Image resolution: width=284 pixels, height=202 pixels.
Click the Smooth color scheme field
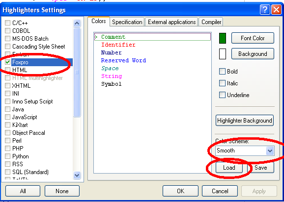(x=245, y=151)
